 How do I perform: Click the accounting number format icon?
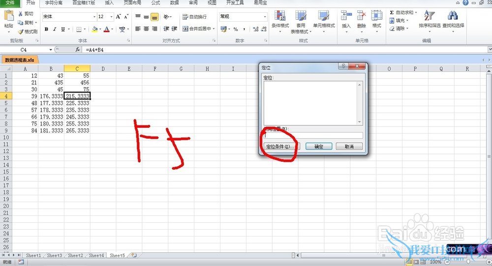click(223, 29)
